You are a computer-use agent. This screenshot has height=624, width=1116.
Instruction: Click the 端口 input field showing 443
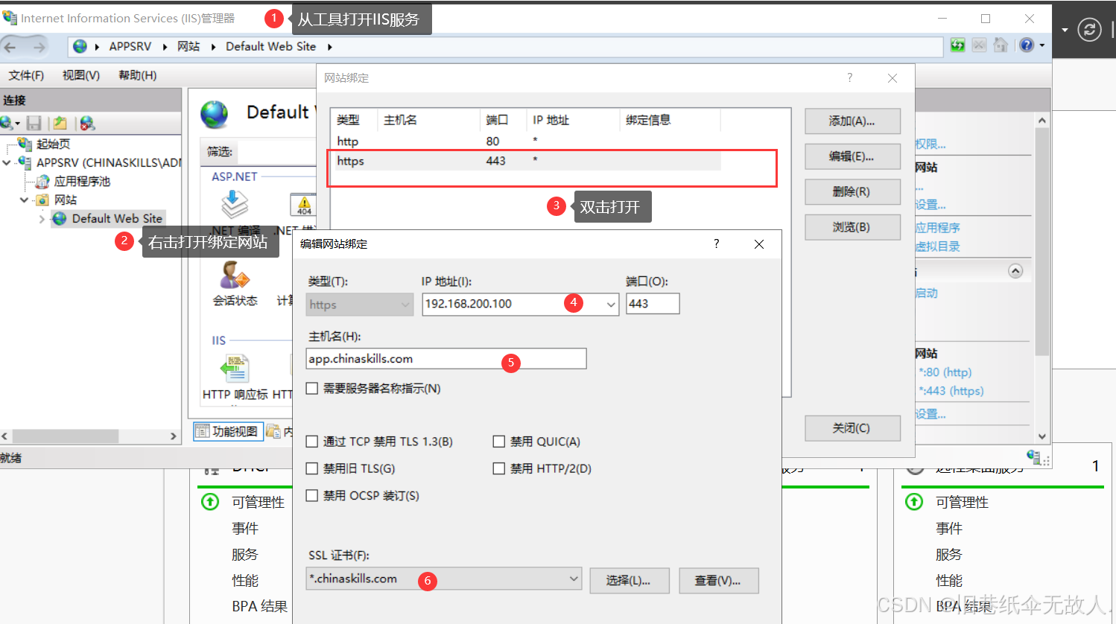(653, 304)
